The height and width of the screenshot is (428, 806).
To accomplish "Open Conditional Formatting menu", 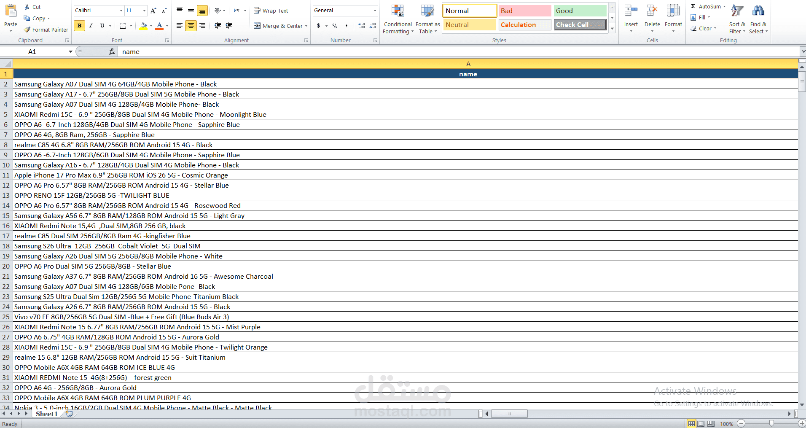I will (x=398, y=19).
